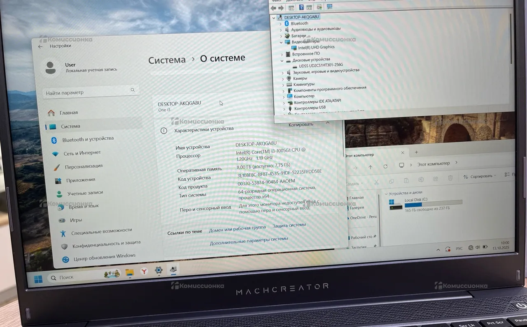Open the Защита системы link
Viewport: 527px width, 327px height.
pos(289,225)
